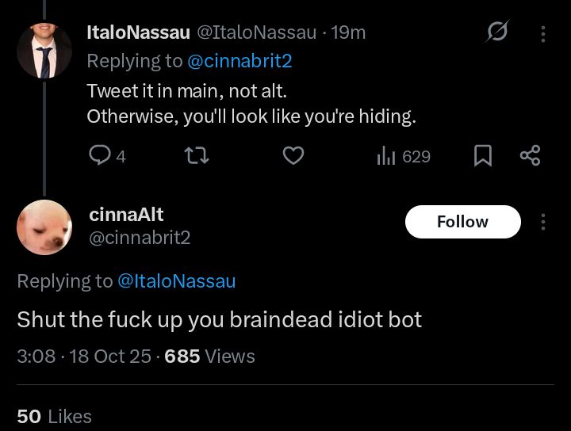The width and height of the screenshot is (571, 431).
Task: Open more options on ItaloNassau's tweet
Action: pos(543,33)
